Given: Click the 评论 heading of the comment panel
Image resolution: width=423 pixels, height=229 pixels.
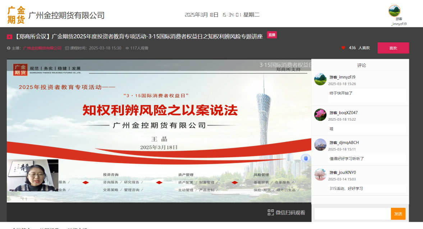Looking at the screenshot, I should [362, 65].
